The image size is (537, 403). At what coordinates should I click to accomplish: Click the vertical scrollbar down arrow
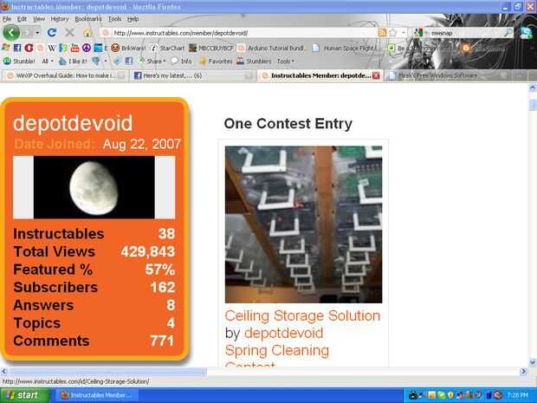[533, 362]
